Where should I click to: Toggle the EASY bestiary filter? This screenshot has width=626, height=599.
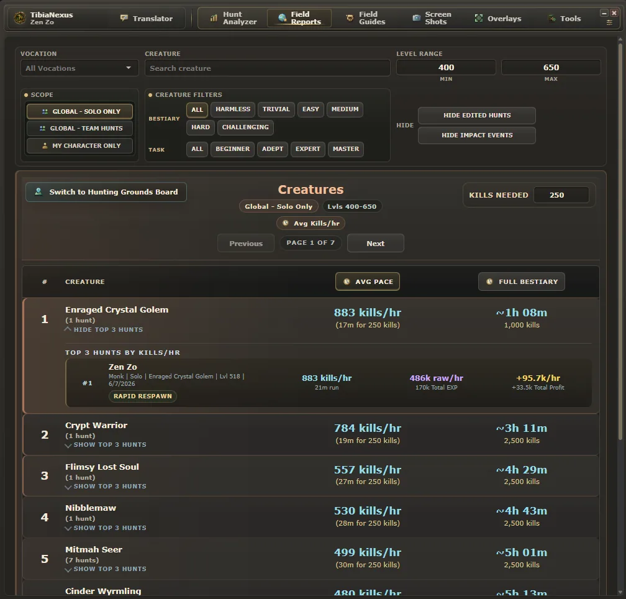tap(311, 109)
